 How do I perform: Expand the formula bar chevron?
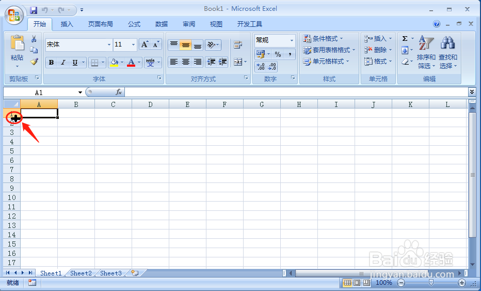472,92
